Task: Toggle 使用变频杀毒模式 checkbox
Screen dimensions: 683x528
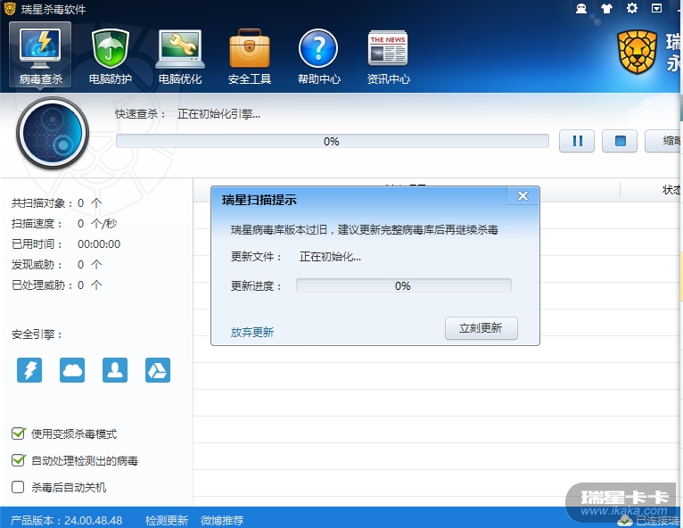Action: [19, 433]
